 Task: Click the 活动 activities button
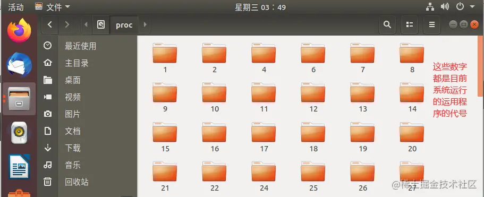pyautogui.click(x=16, y=7)
